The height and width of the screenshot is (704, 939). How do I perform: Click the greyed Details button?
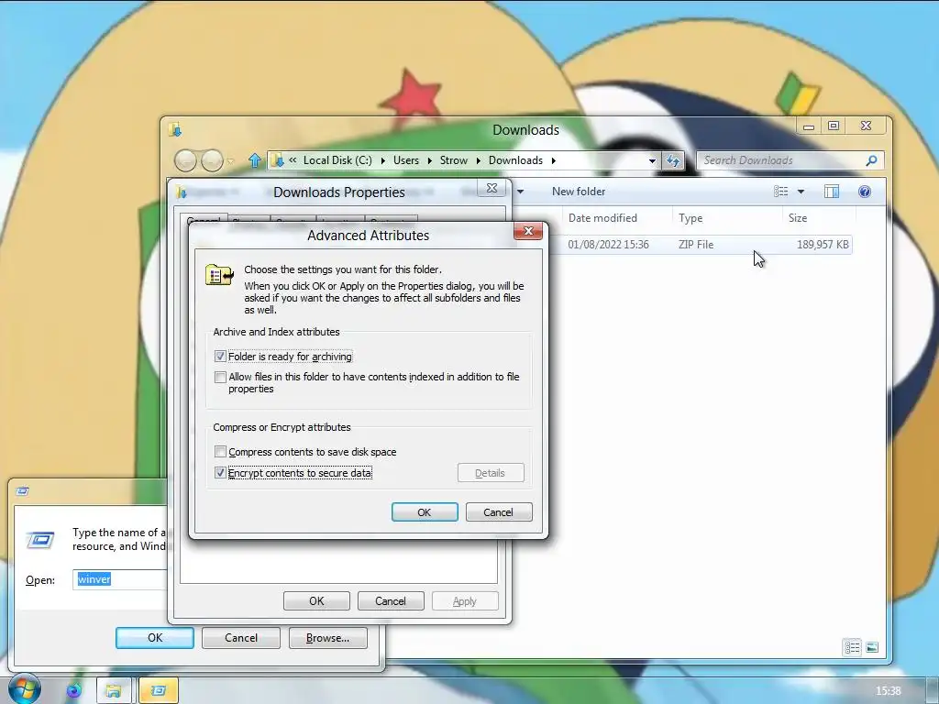pos(491,473)
